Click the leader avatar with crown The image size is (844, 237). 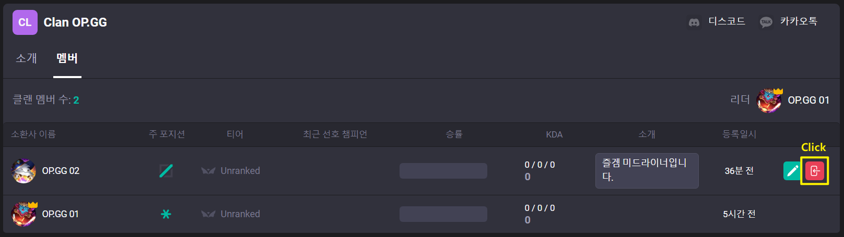click(x=769, y=101)
